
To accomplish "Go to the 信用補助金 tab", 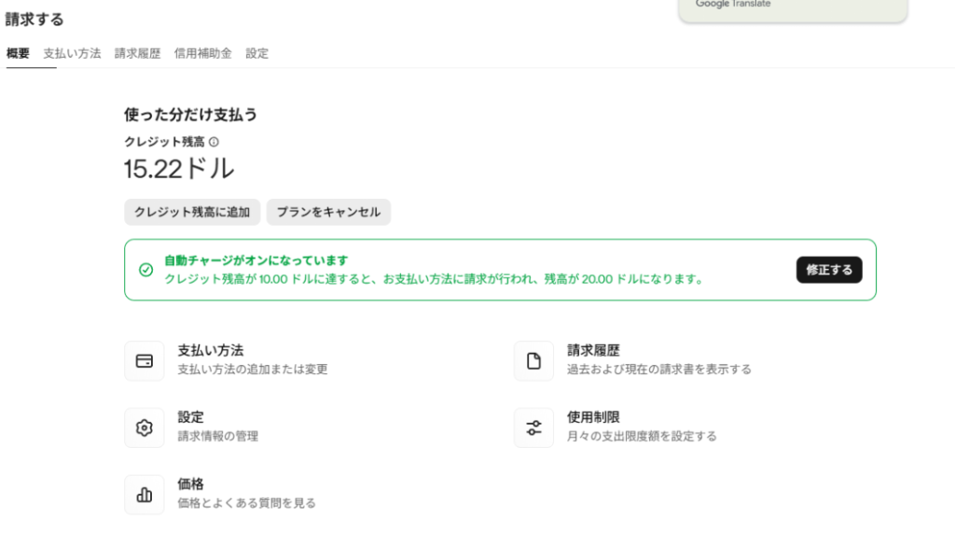I will [x=202, y=54].
